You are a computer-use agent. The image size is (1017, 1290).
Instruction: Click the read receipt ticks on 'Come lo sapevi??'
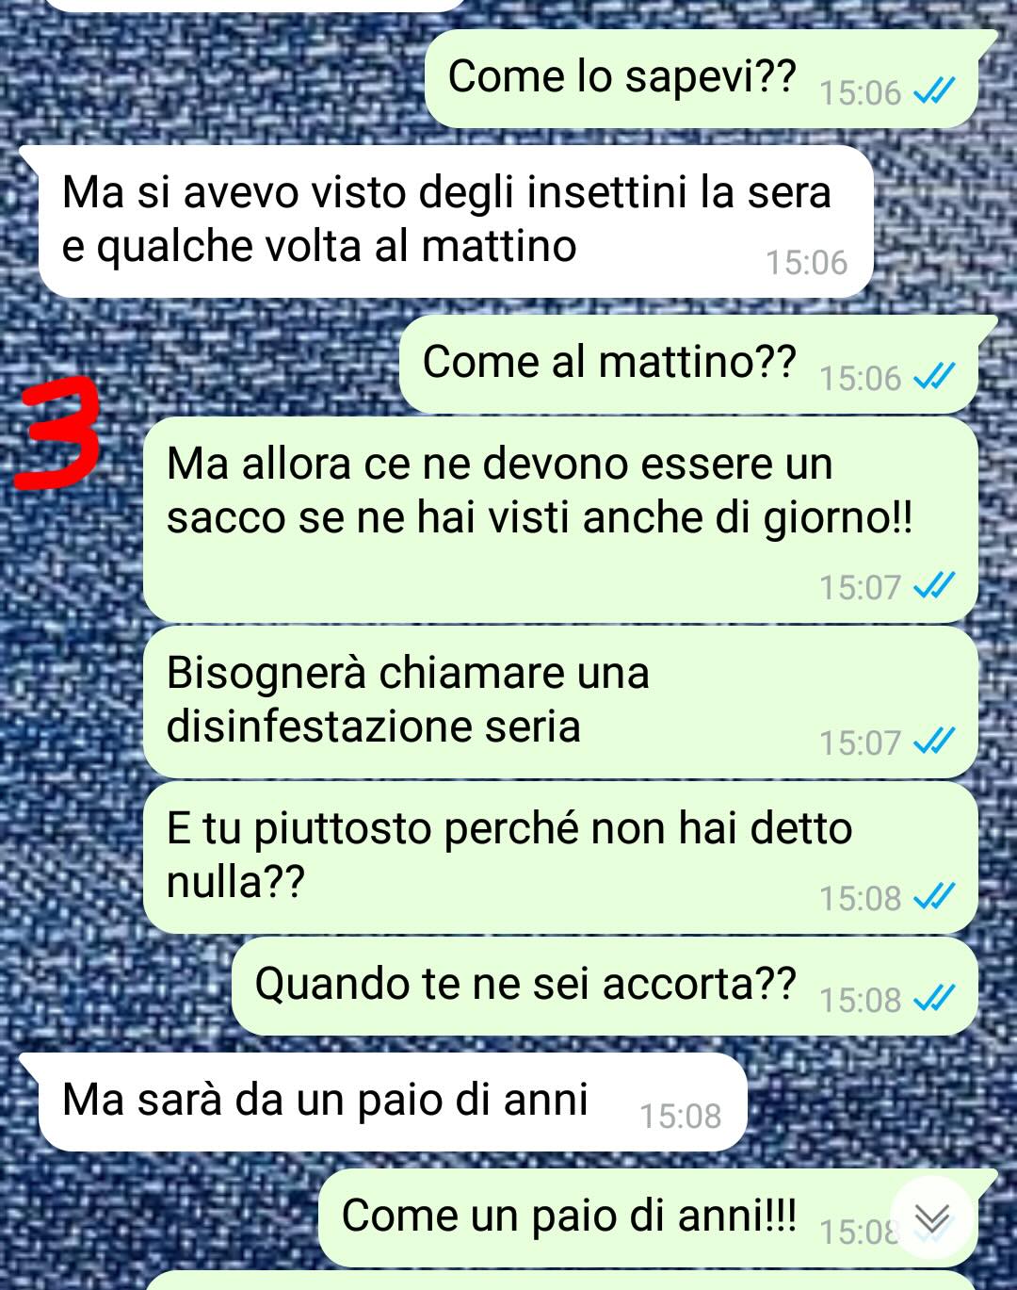click(x=934, y=92)
